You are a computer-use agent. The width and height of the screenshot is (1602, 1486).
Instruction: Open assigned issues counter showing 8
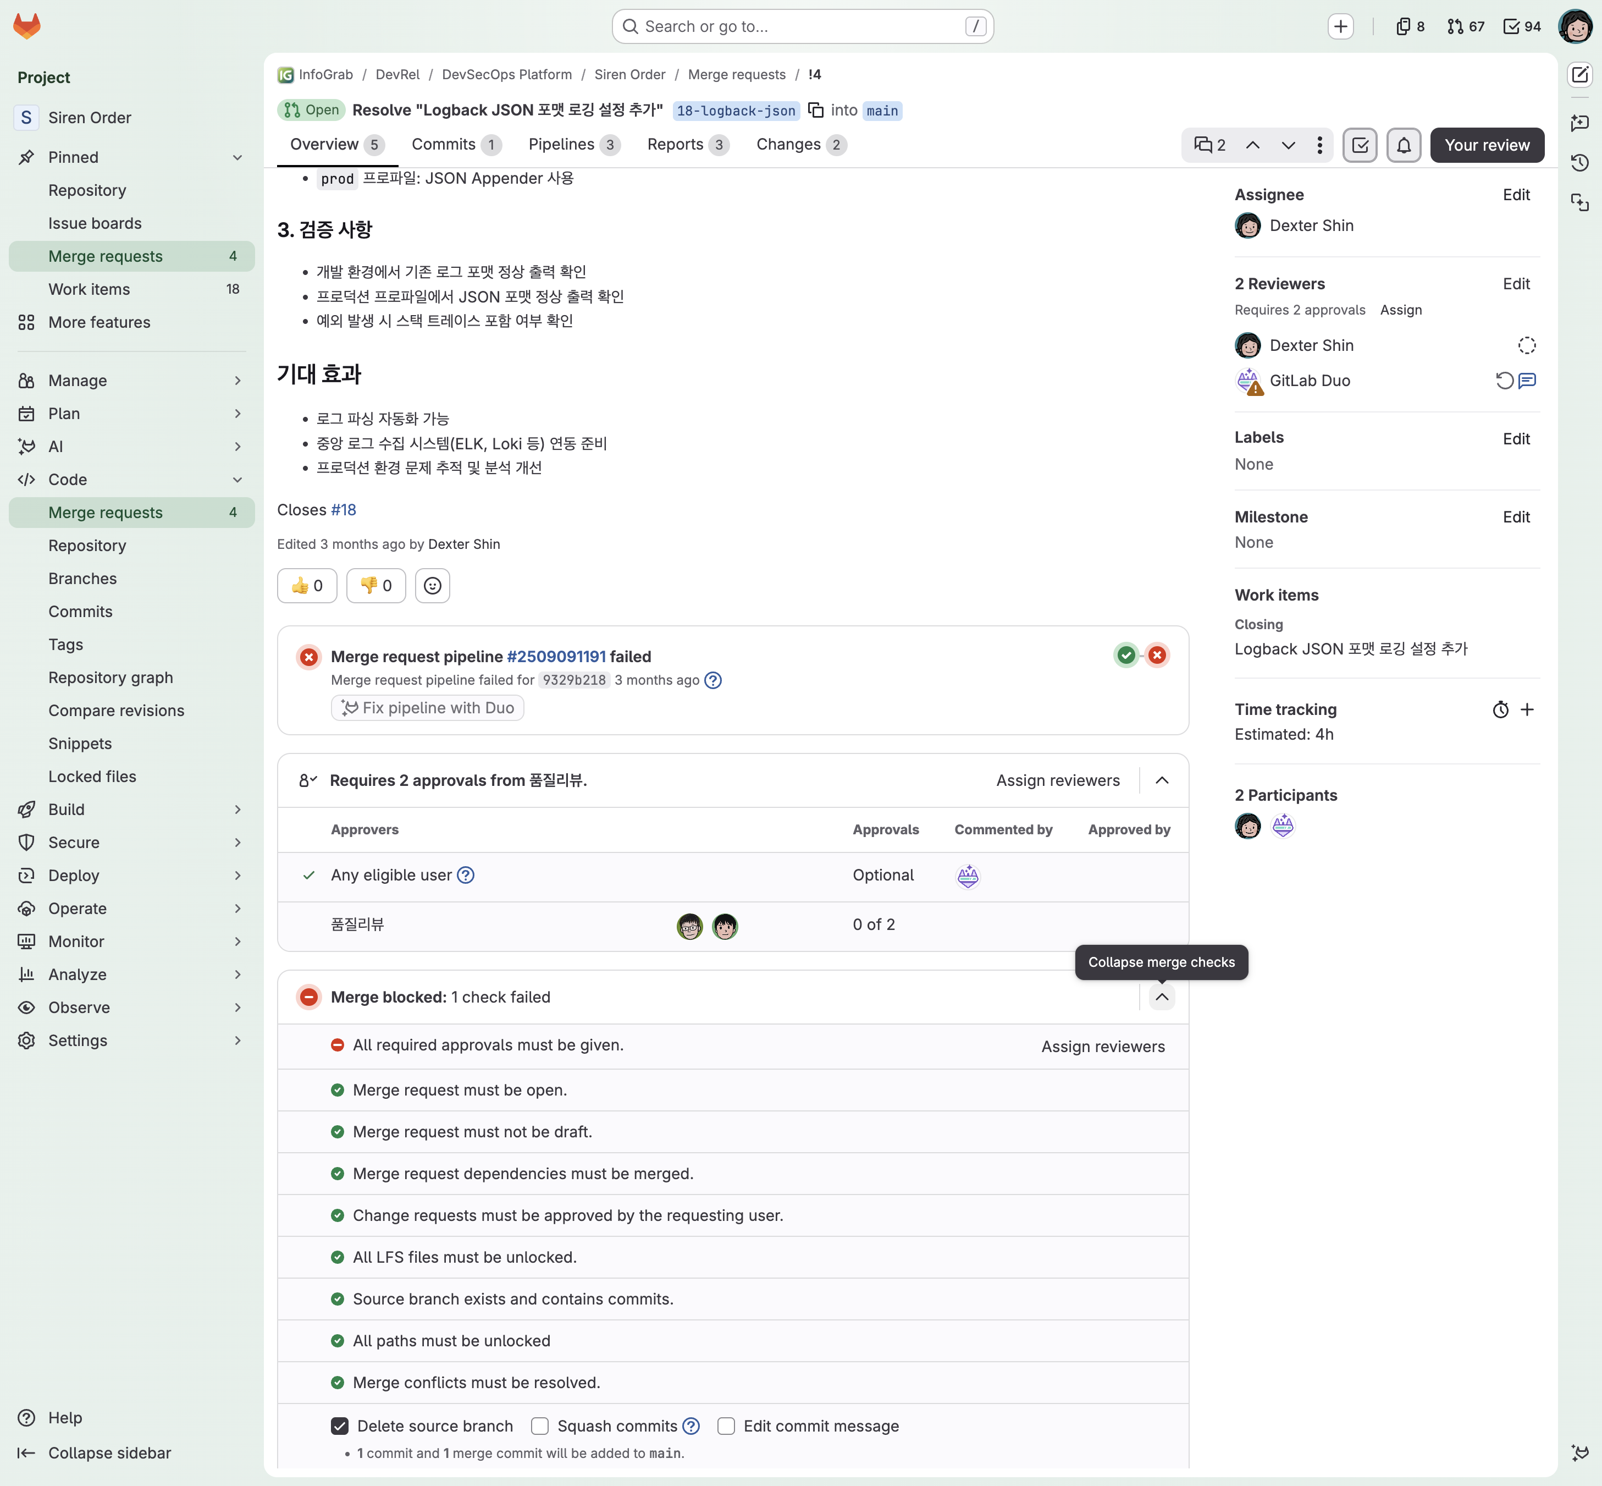(1411, 26)
